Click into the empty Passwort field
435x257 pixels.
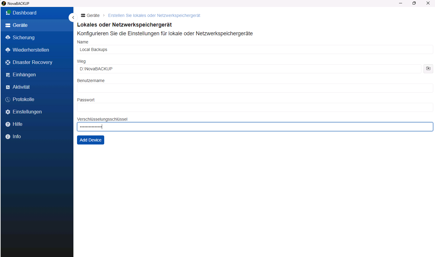255,107
